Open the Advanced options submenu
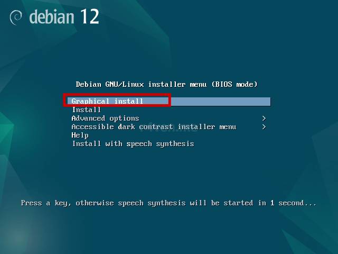Viewport: 338px width, 254px height. 105,119
